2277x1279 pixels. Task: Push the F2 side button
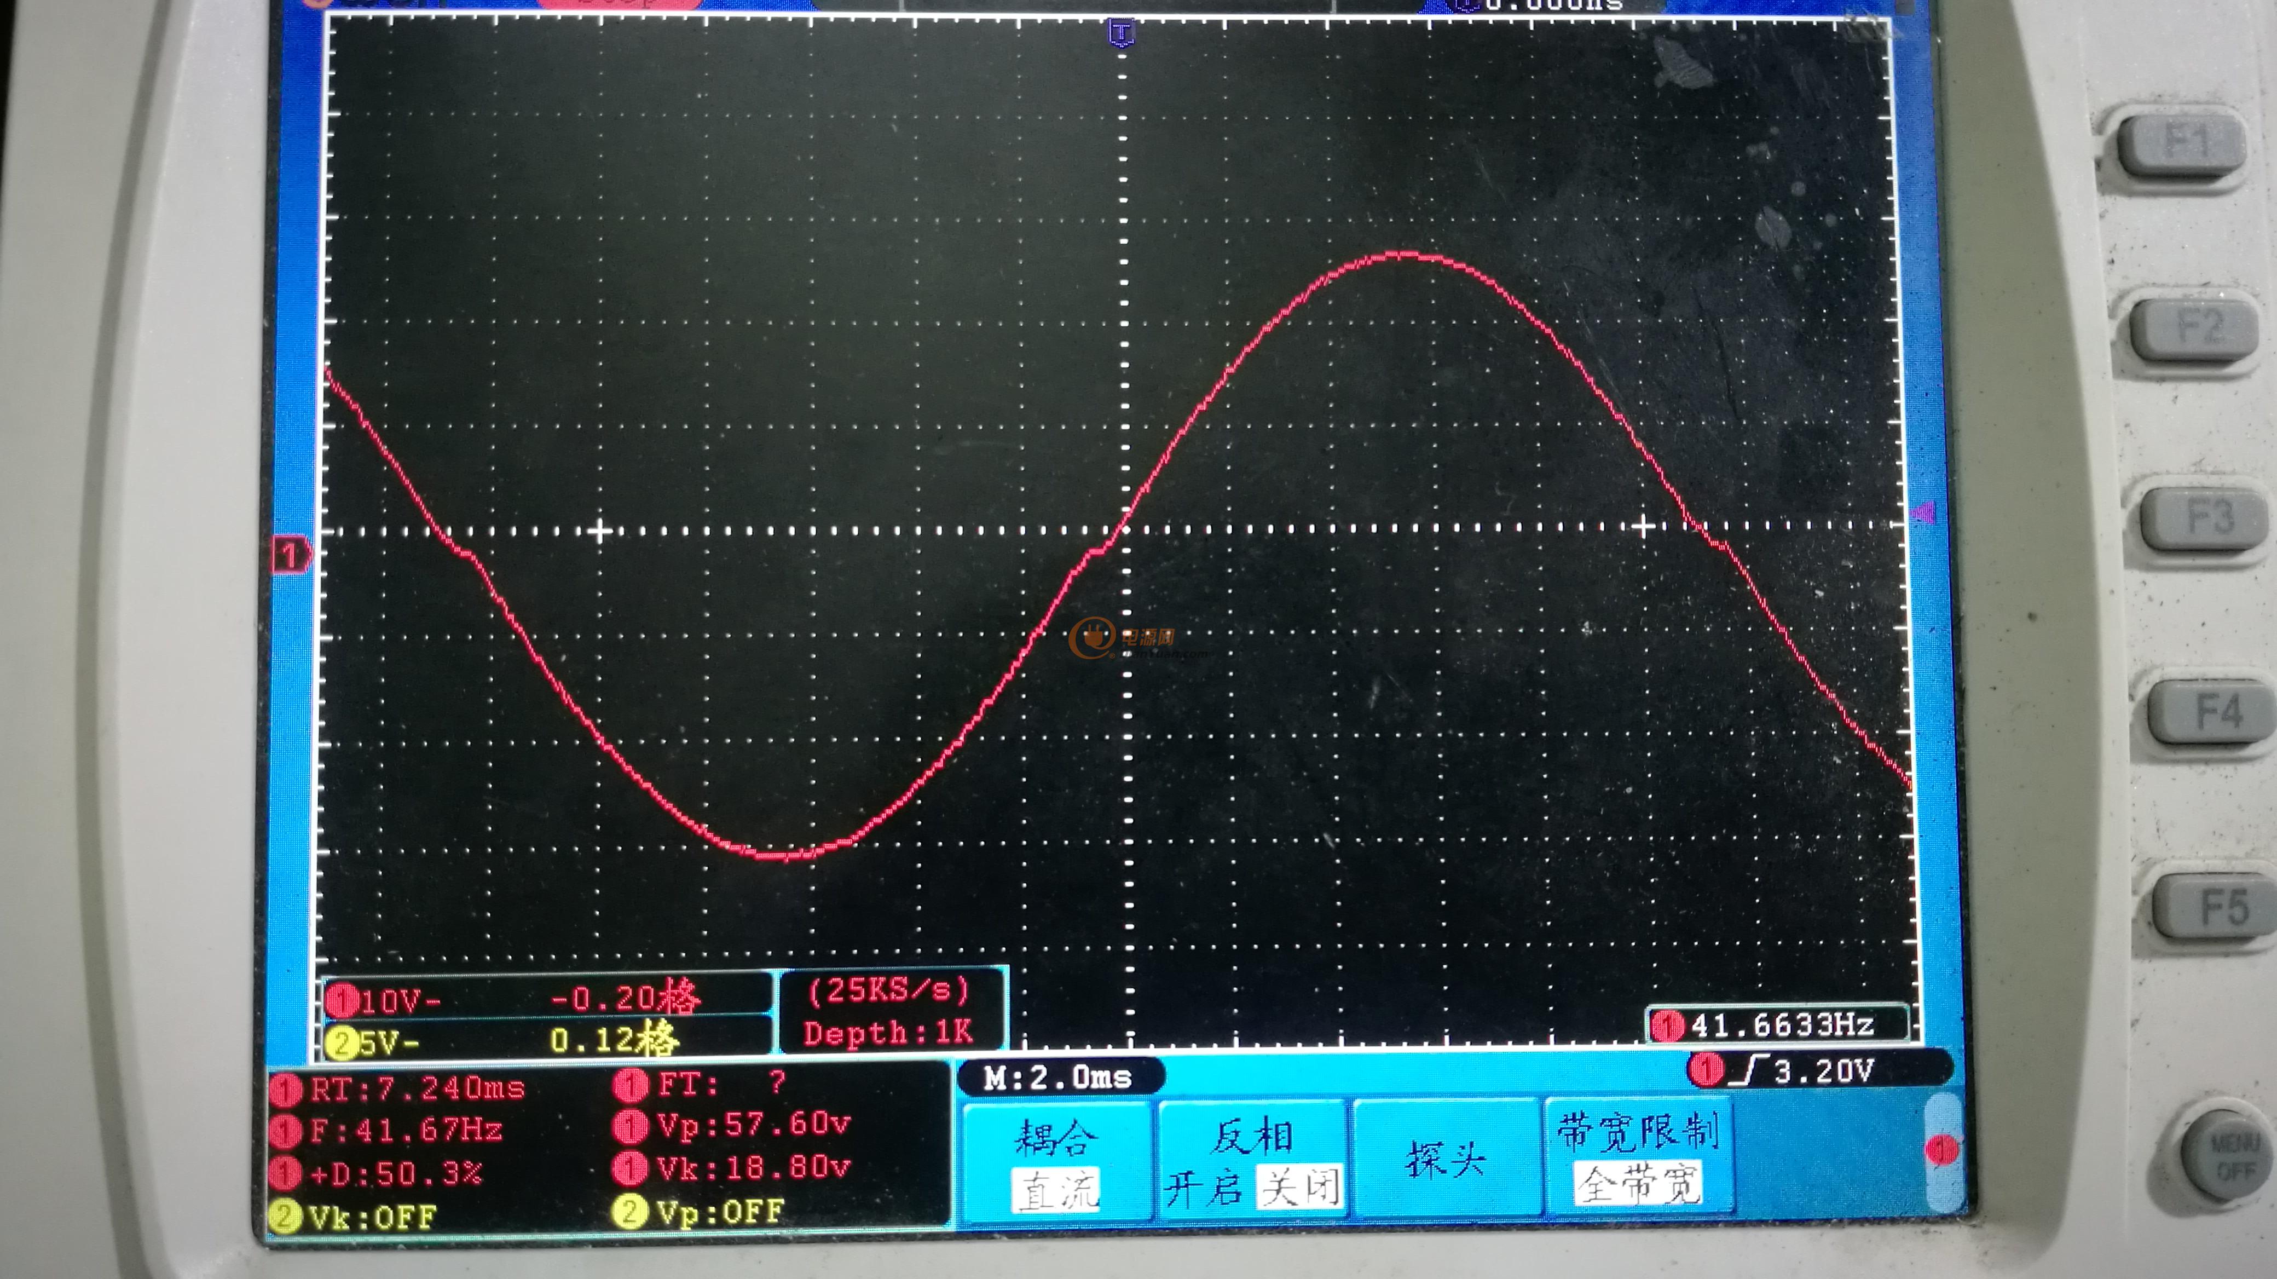point(2195,330)
